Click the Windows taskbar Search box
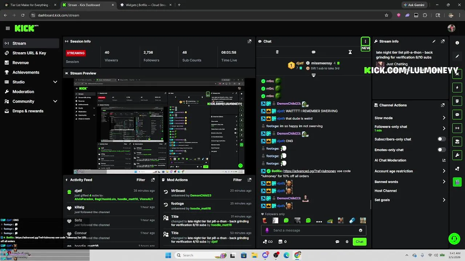 click(x=201, y=255)
